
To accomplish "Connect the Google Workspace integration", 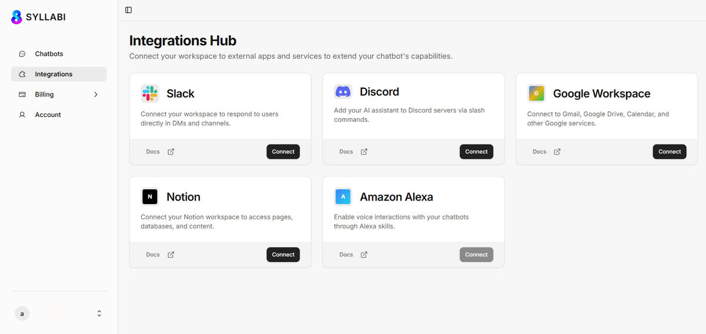I will tap(670, 152).
